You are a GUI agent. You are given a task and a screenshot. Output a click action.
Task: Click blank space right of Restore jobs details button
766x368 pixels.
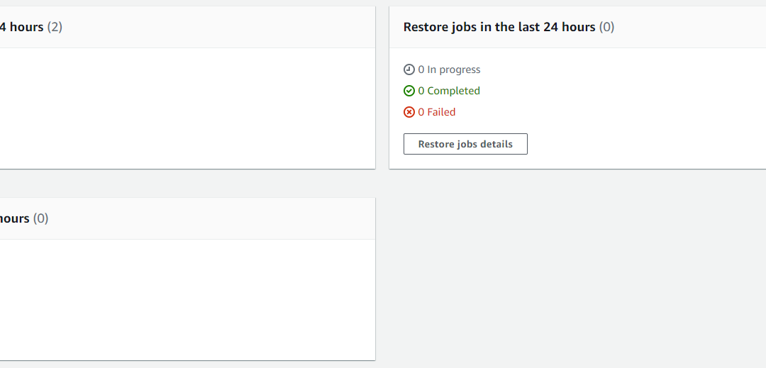pos(645,144)
